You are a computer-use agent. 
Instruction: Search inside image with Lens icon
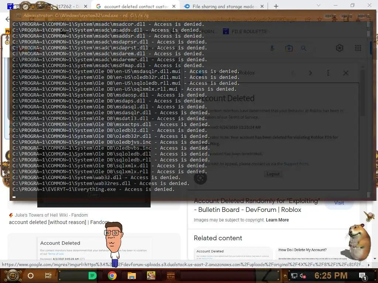coord(200,178)
